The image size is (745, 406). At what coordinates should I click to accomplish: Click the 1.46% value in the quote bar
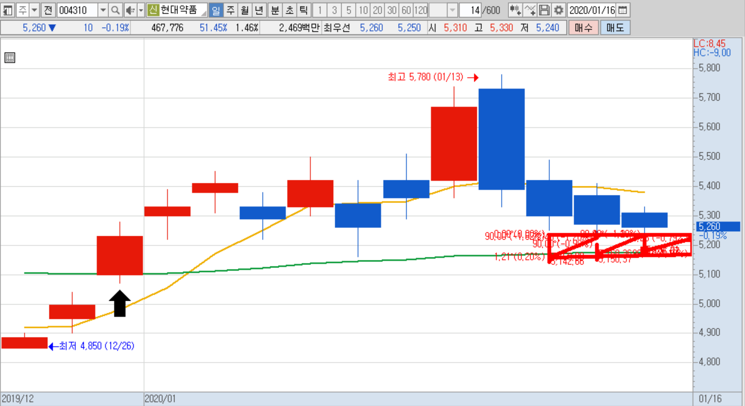(x=247, y=28)
